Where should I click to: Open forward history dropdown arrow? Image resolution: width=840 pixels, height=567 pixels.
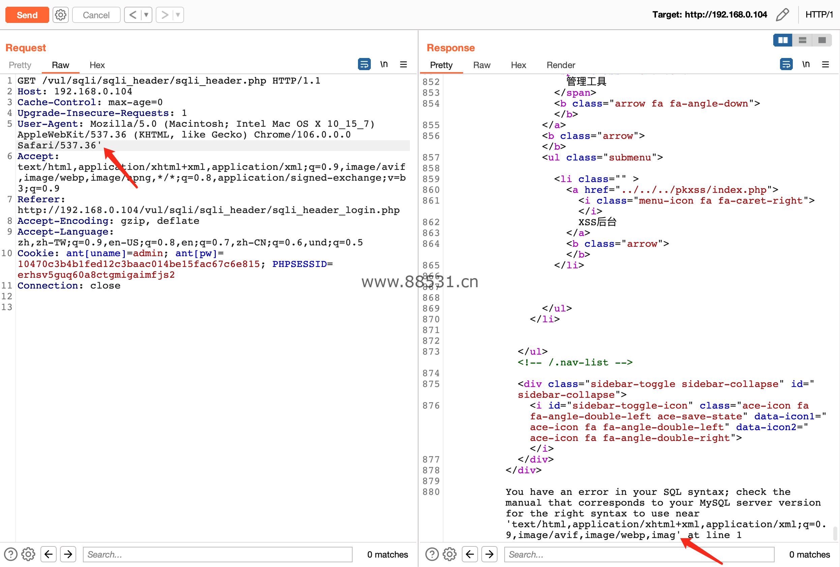coord(178,15)
